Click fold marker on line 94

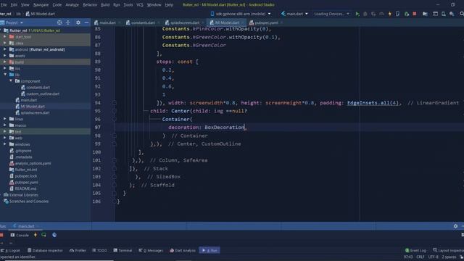115,103
